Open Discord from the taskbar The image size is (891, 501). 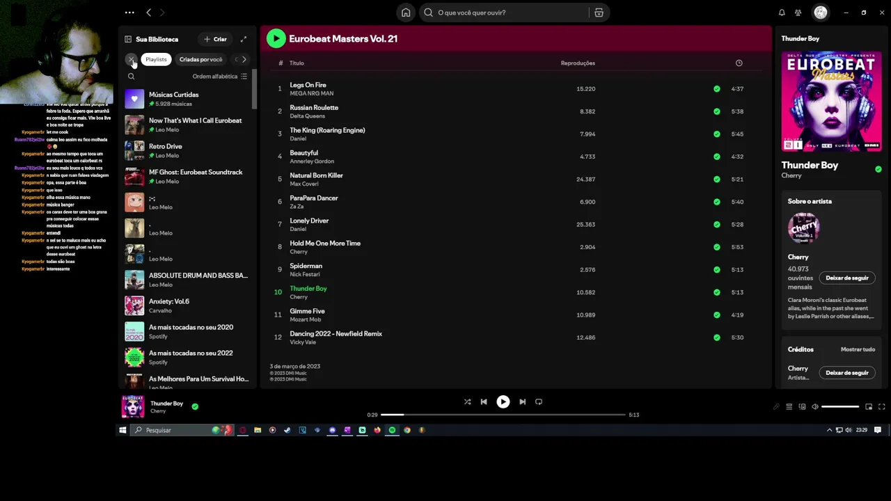coord(332,430)
